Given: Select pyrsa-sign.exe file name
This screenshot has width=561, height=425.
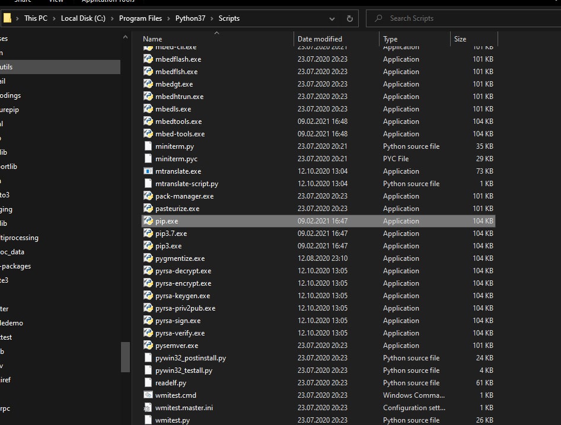Looking at the screenshot, I should coord(178,321).
